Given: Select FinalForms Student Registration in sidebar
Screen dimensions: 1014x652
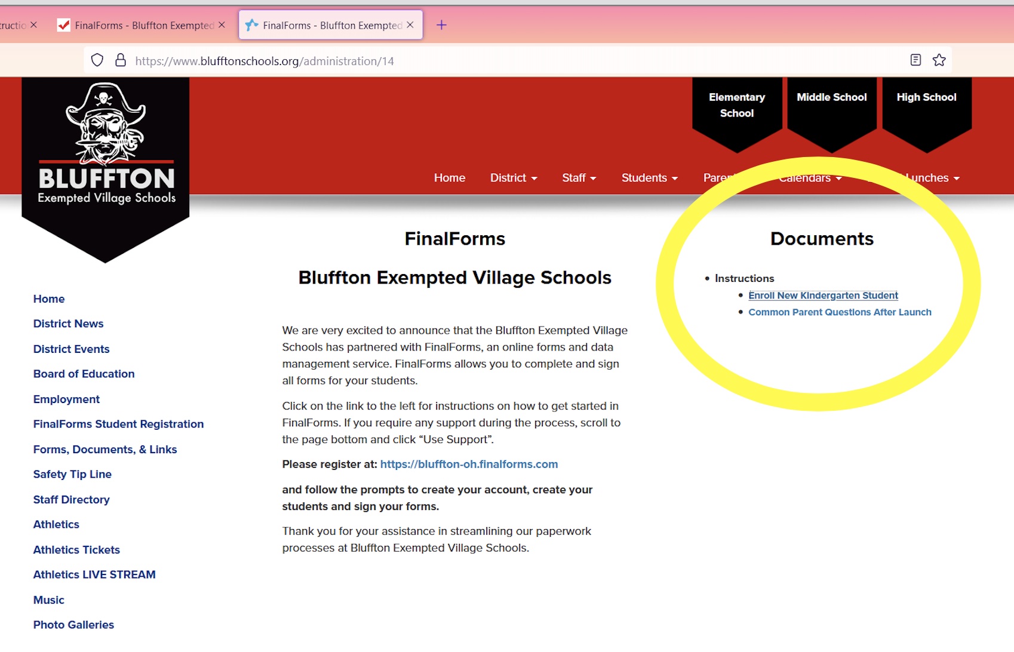Looking at the screenshot, I should click(x=118, y=424).
